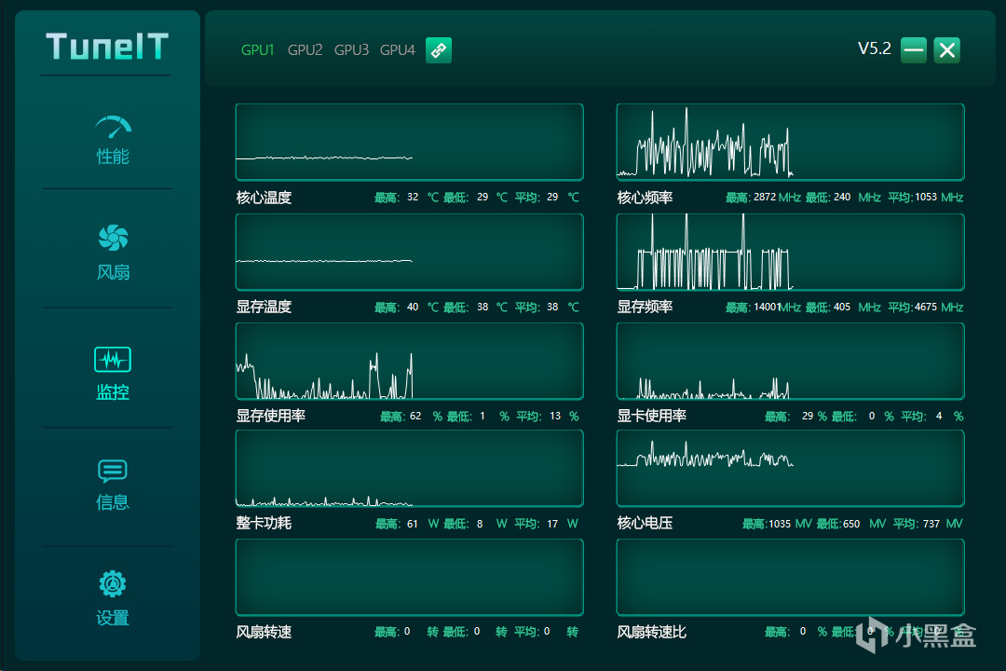Click the 显存频率 memory clock graph

point(790,252)
